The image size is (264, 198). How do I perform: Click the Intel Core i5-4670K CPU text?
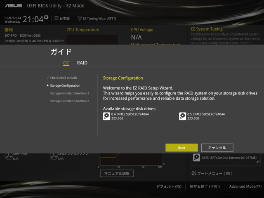(x=34, y=41)
